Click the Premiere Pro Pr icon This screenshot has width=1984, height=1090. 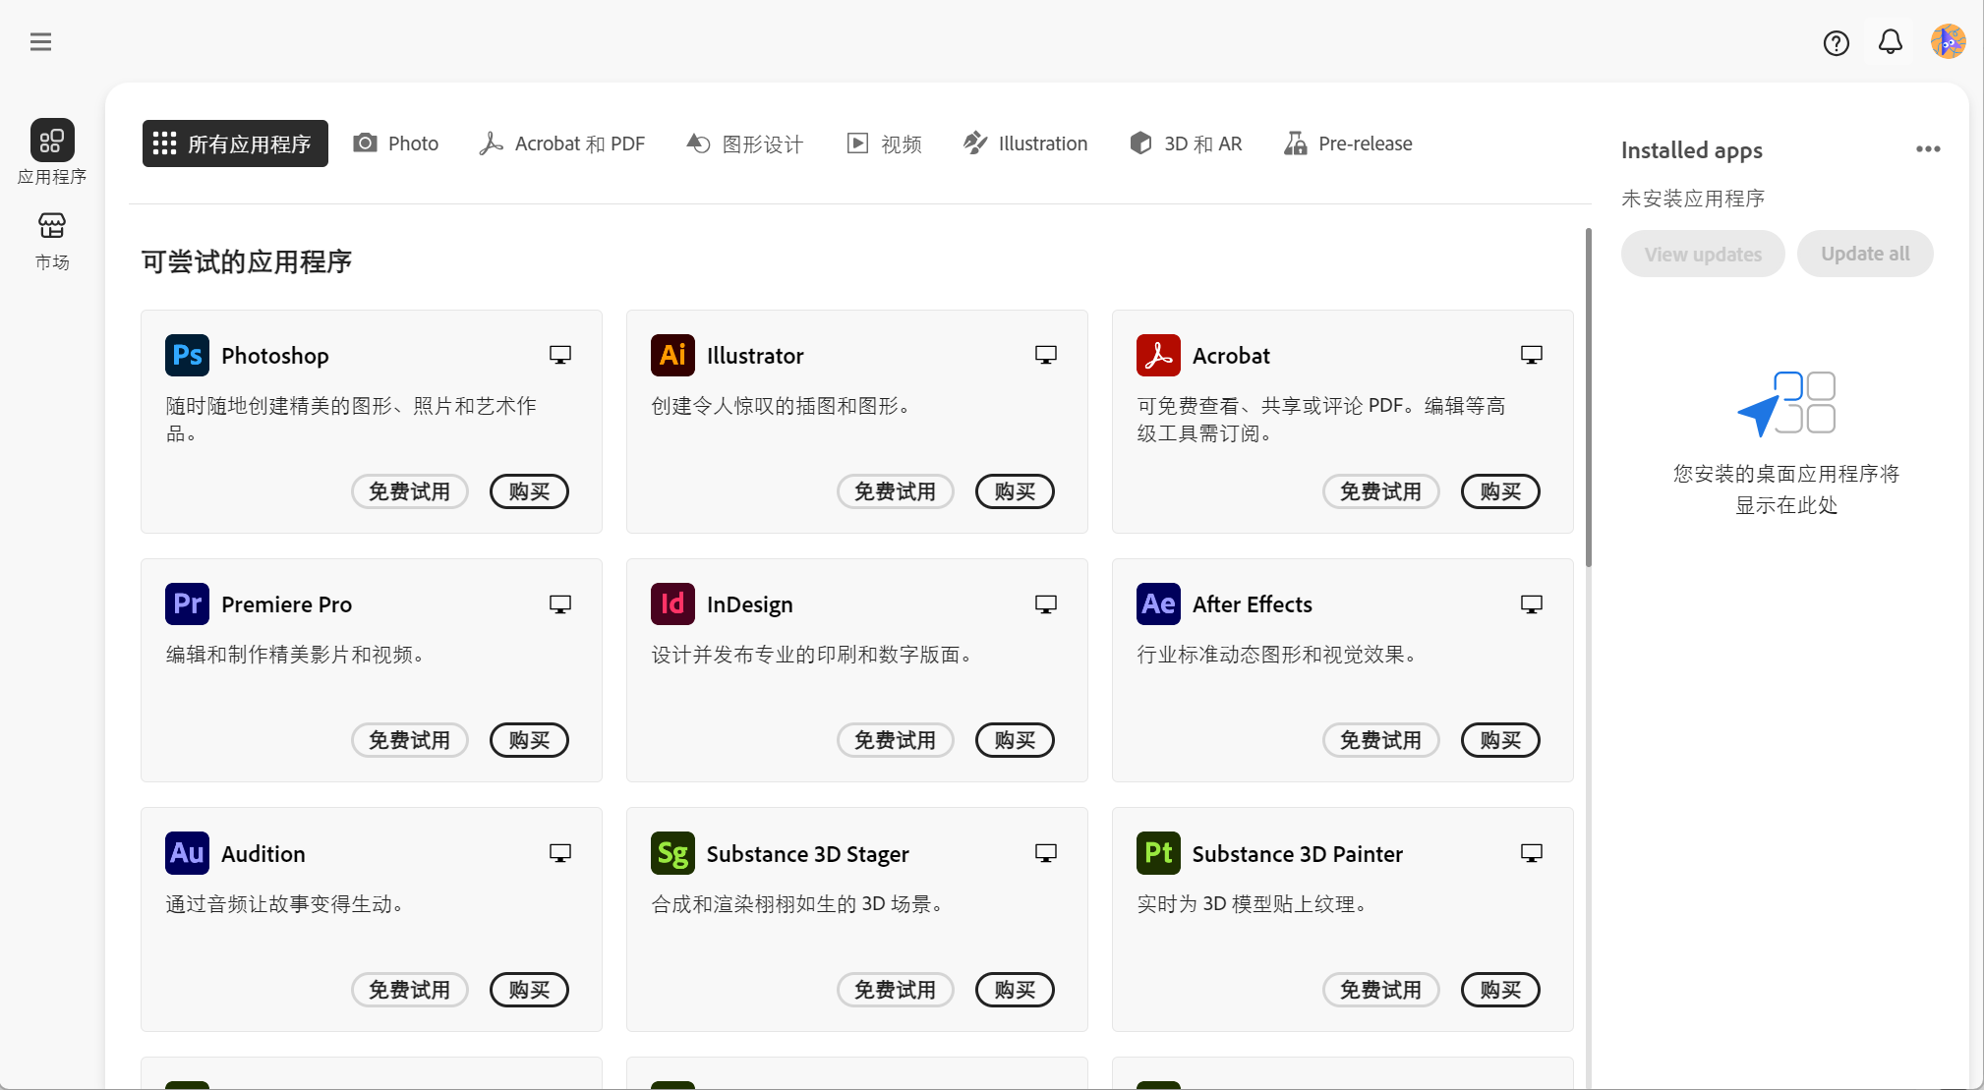click(x=187, y=604)
